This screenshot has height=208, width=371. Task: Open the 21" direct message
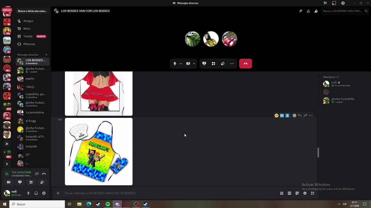(x=32, y=155)
